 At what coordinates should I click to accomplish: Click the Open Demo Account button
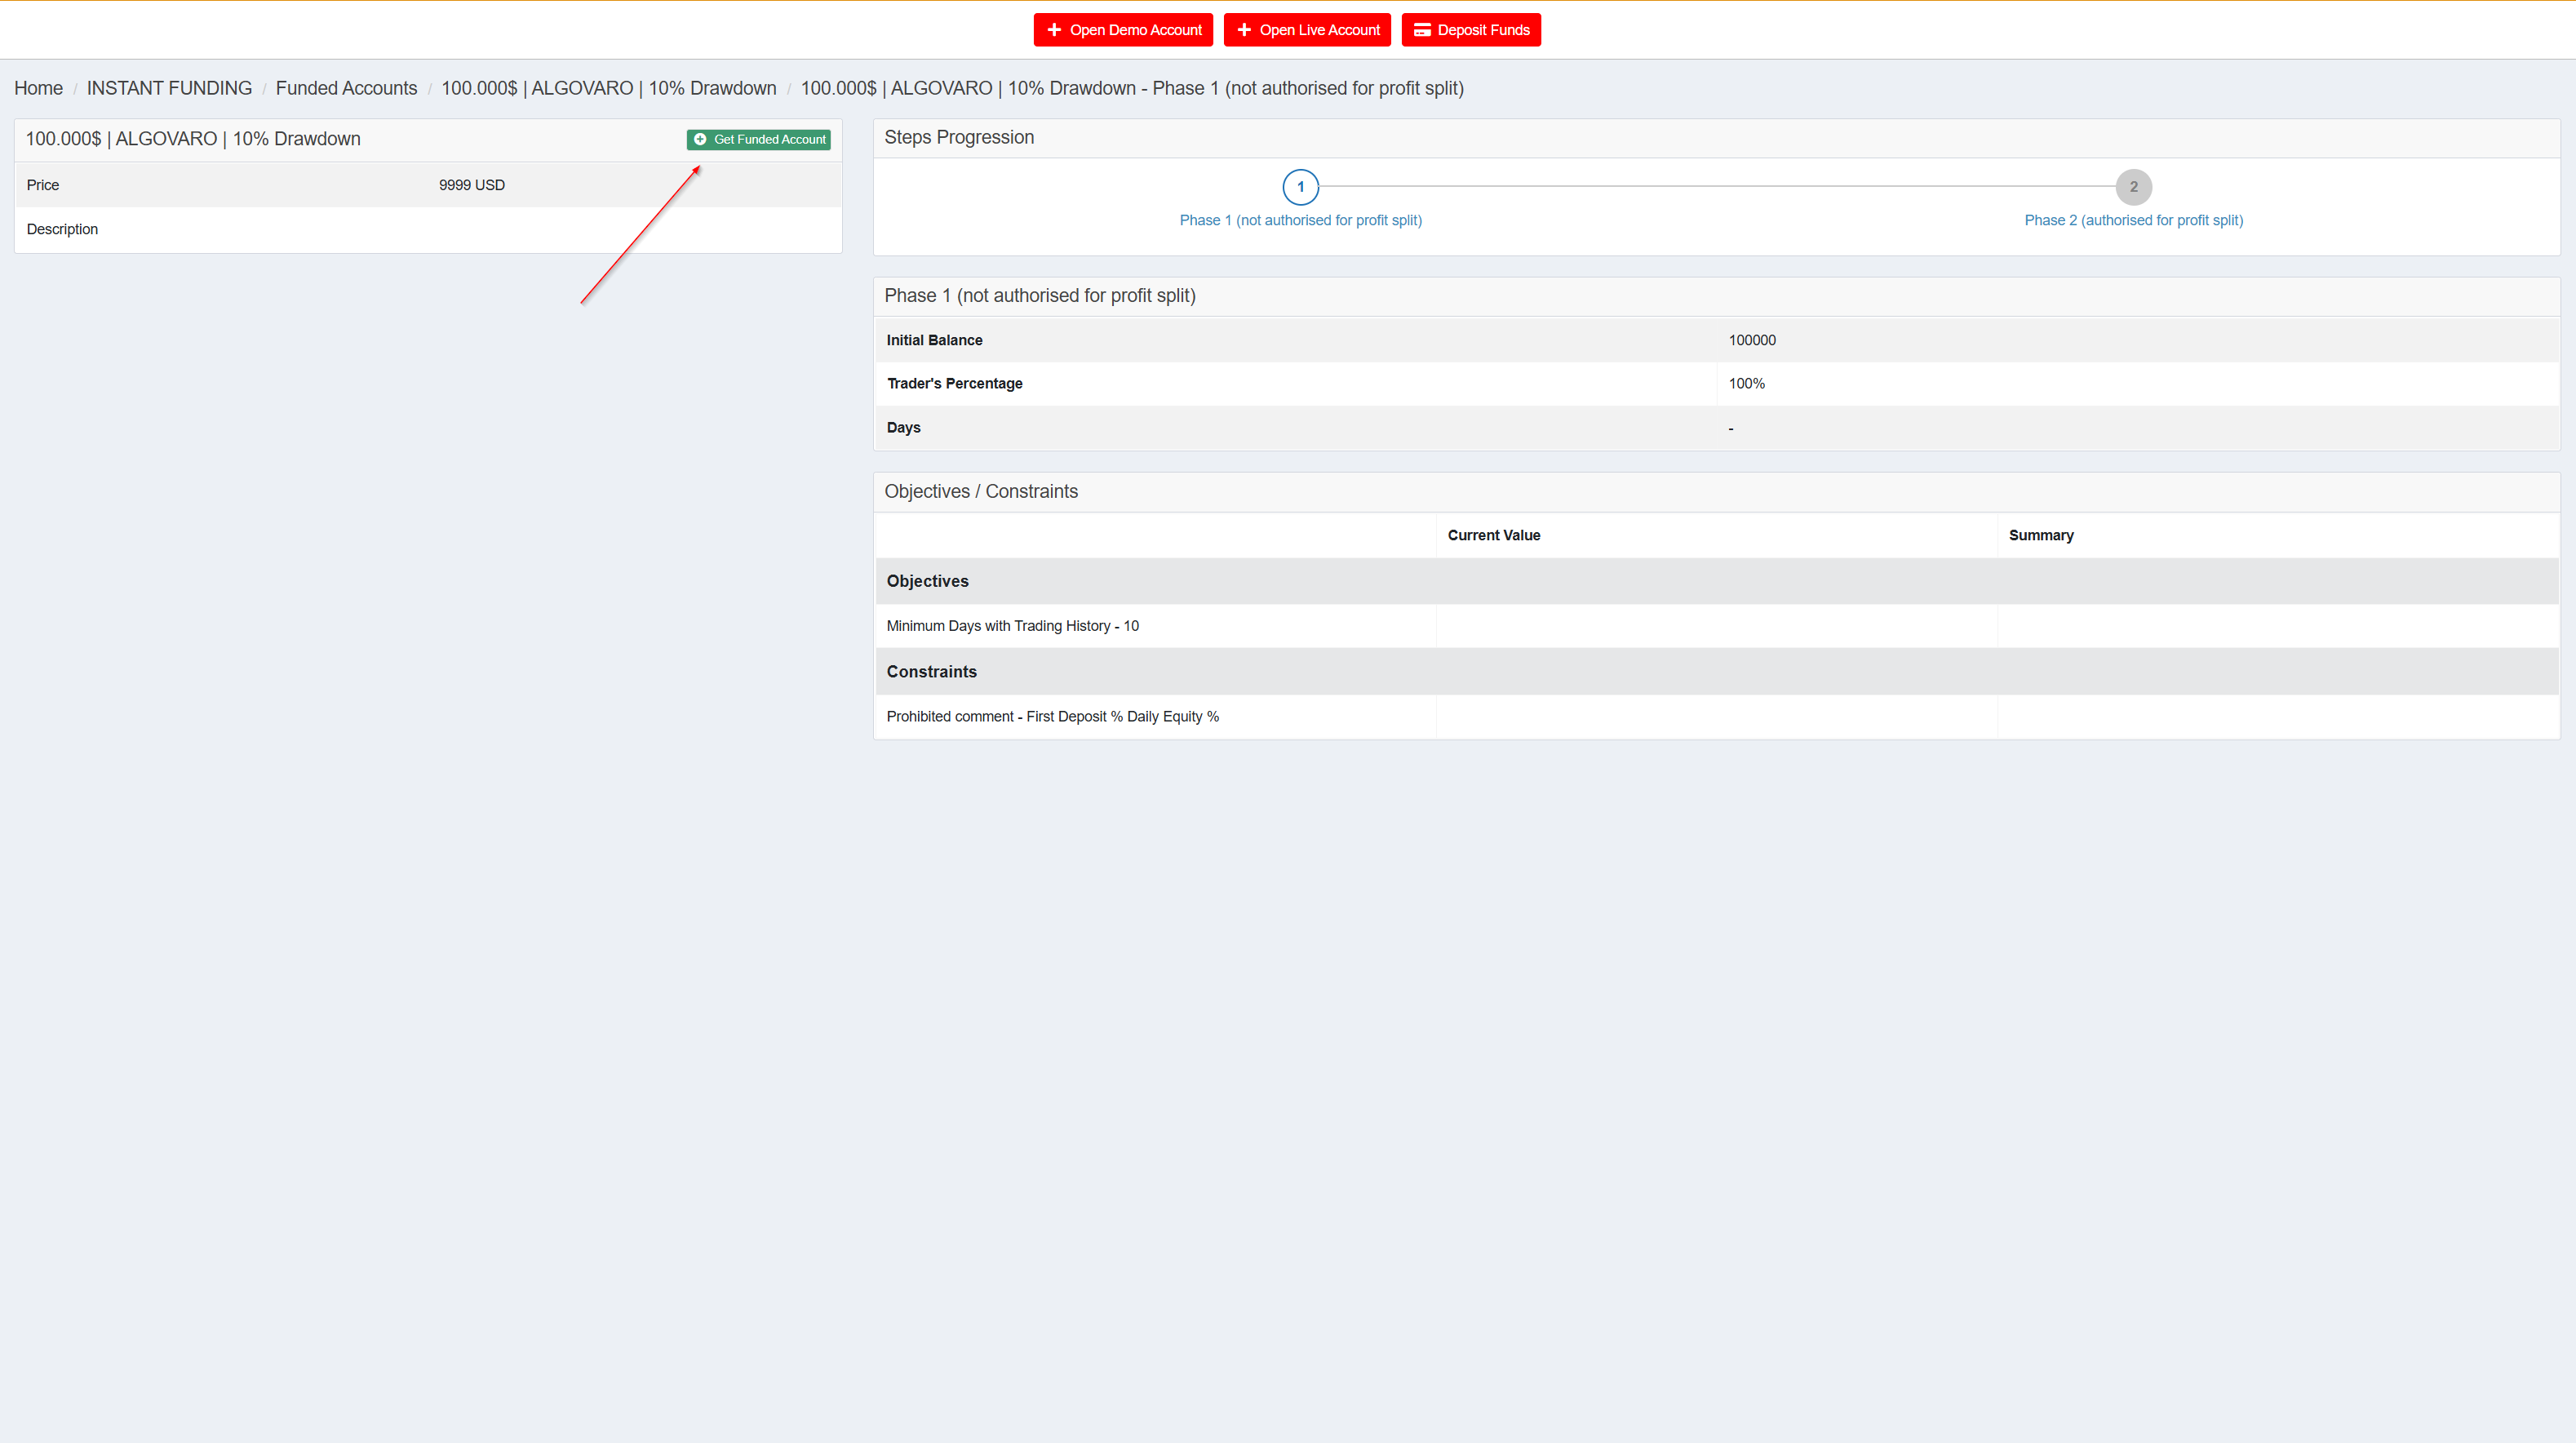(x=1123, y=30)
